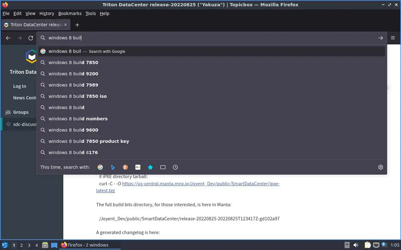
Task: Search open tabs using the tabs icon
Action: (x=163, y=167)
